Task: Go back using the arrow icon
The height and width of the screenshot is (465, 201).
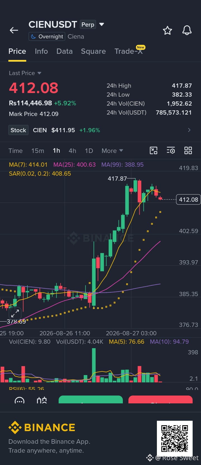Action: 14,30
